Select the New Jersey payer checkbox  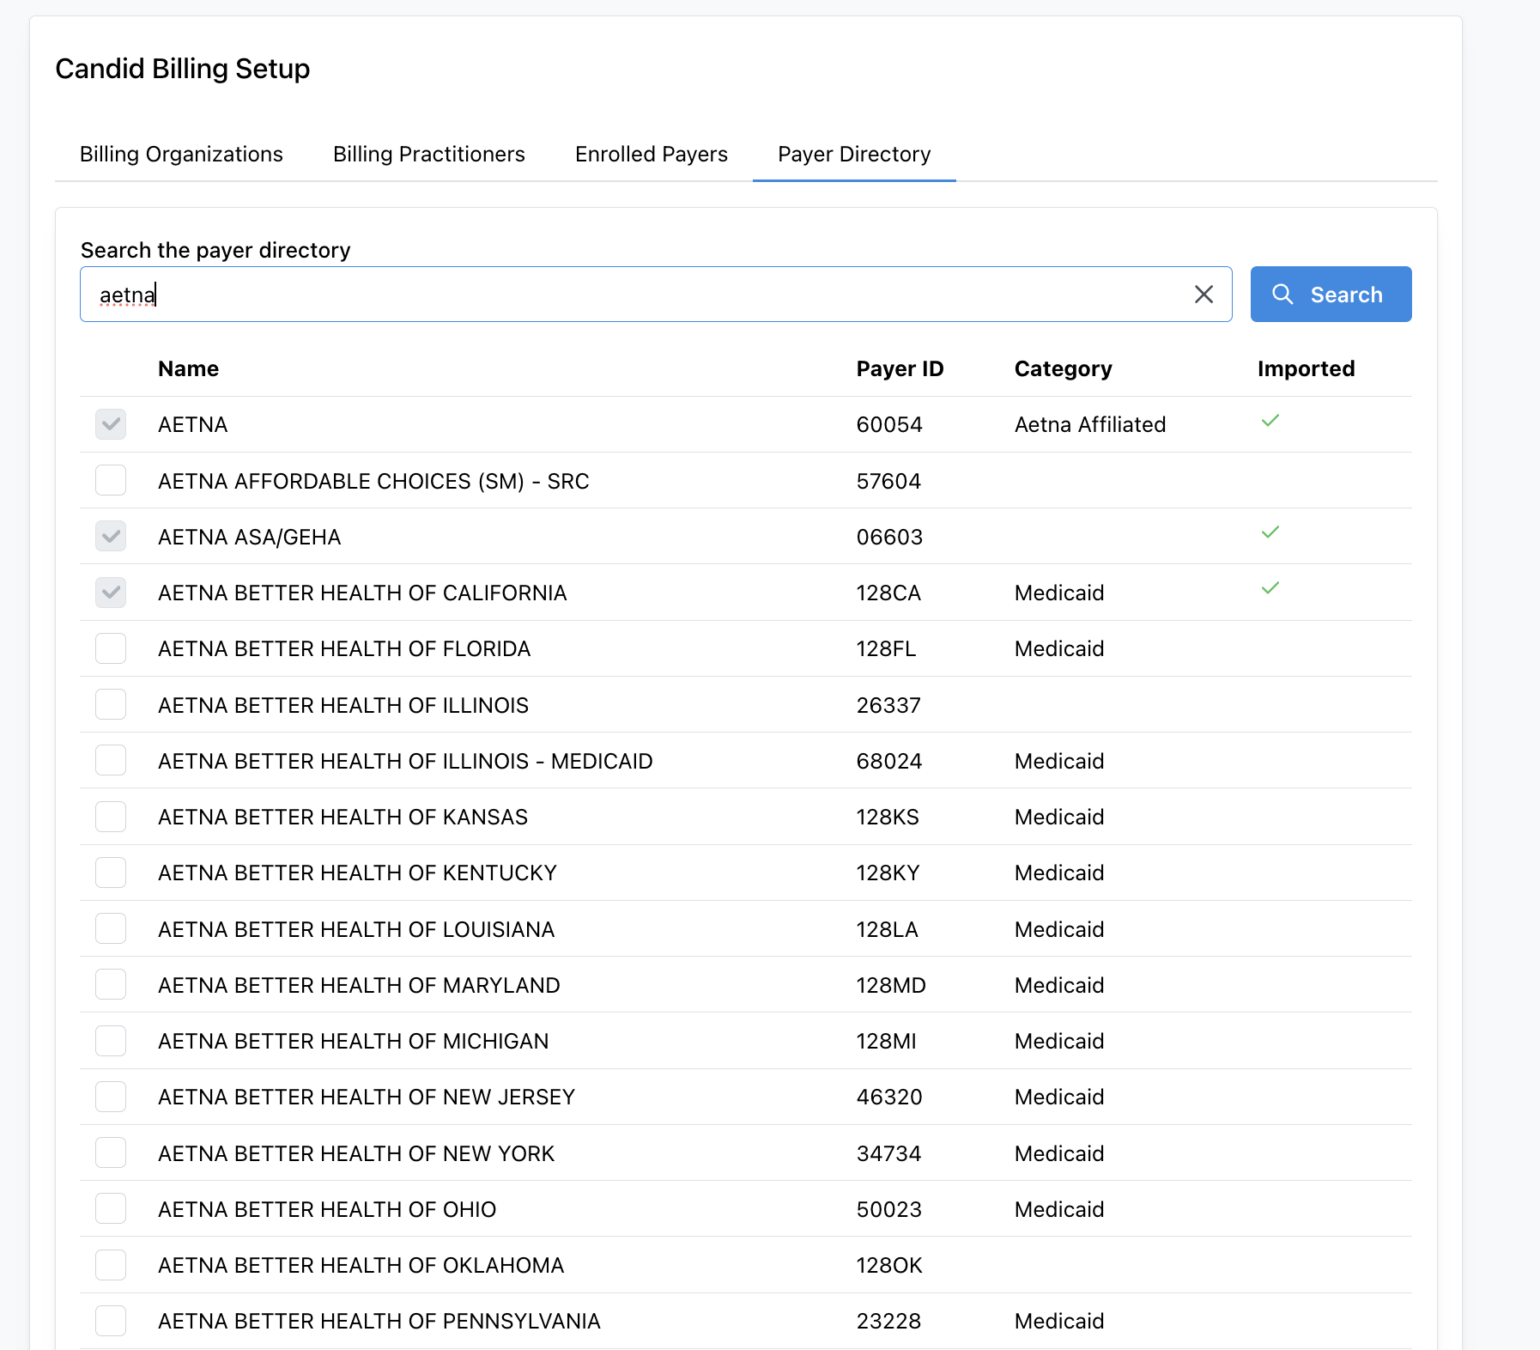[111, 1097]
